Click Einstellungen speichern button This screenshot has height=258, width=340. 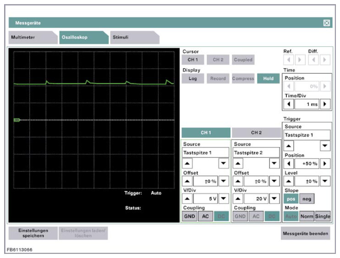click(33, 233)
